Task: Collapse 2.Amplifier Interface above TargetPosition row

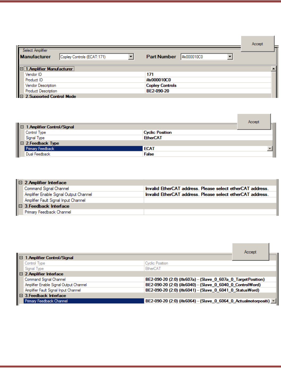Action: pos(21,274)
